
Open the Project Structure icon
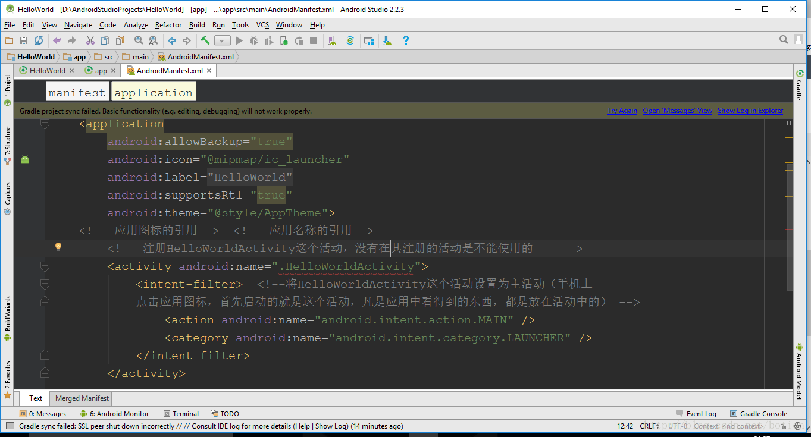point(369,40)
